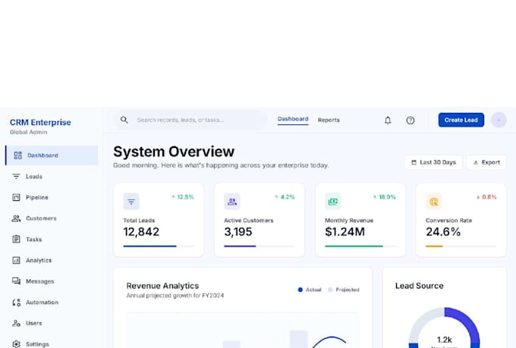The height and width of the screenshot is (348, 516).
Task: Open Pipeline in the sidebar
Action: pyautogui.click(x=52, y=197)
